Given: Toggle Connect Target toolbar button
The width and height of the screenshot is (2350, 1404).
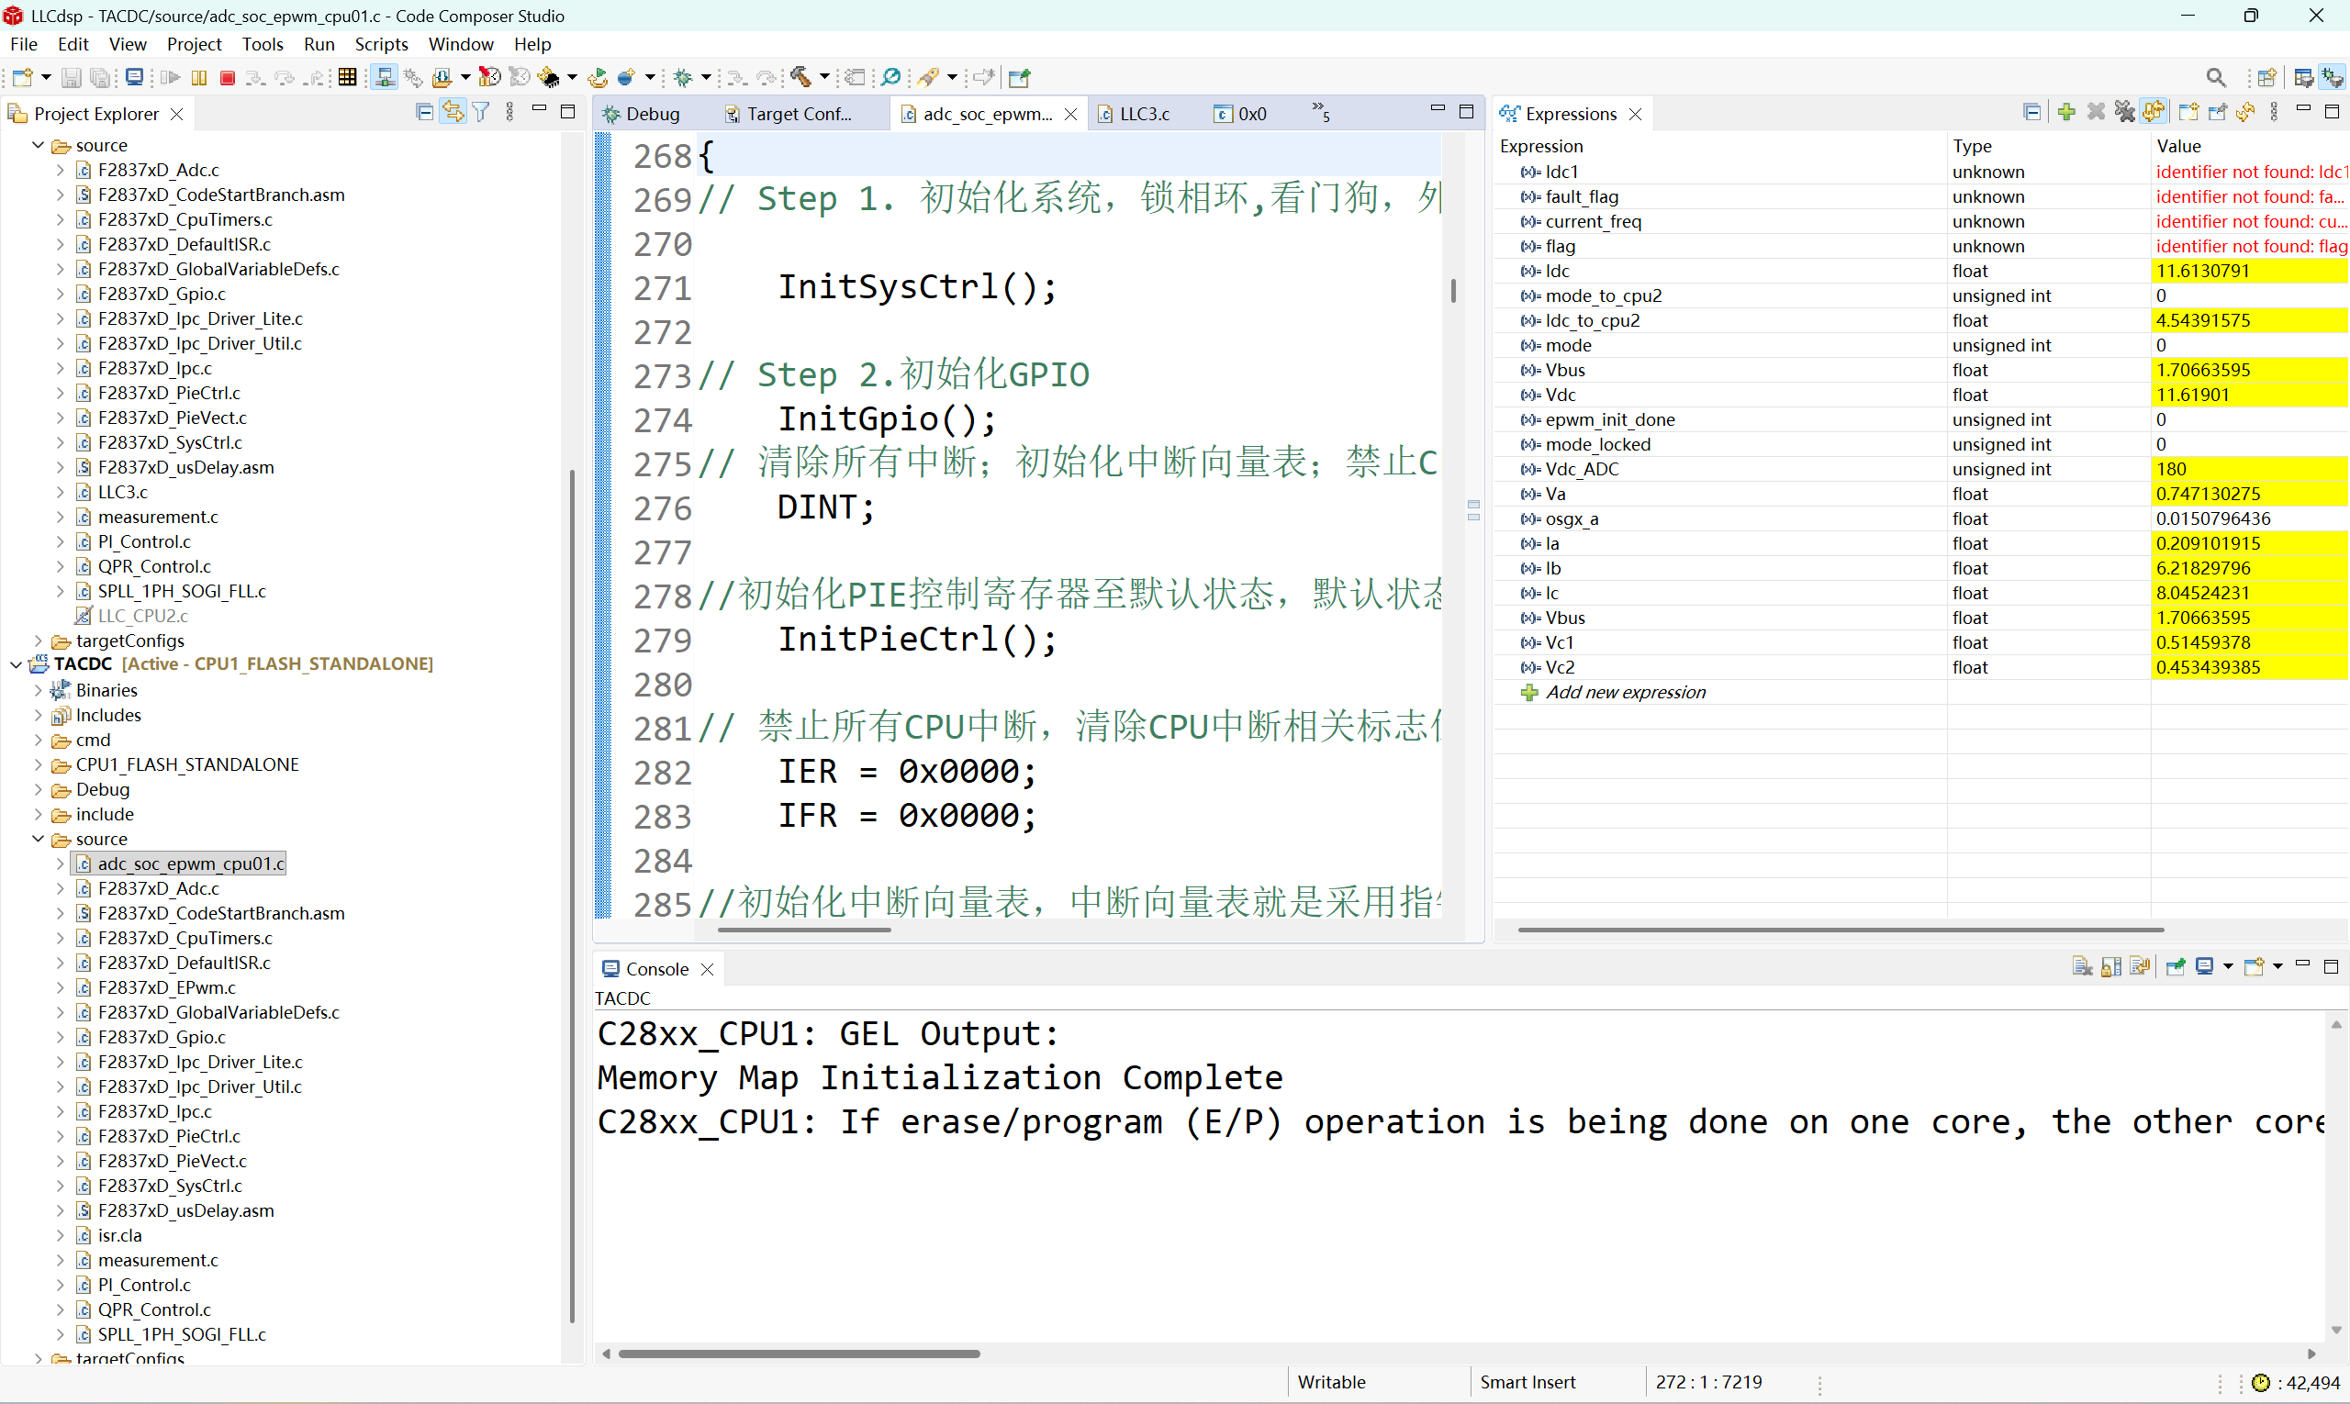Looking at the screenshot, I should [x=385, y=78].
